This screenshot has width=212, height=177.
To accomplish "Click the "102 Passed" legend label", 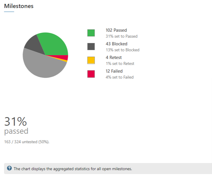I will (116, 30).
